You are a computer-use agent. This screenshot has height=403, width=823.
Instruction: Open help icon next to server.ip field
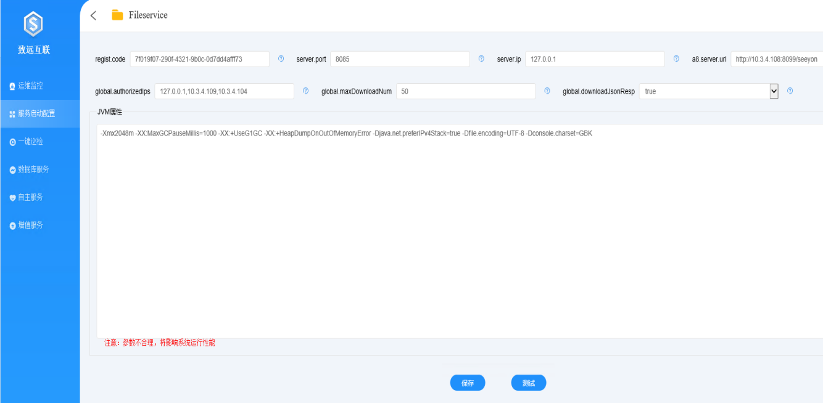pos(676,59)
